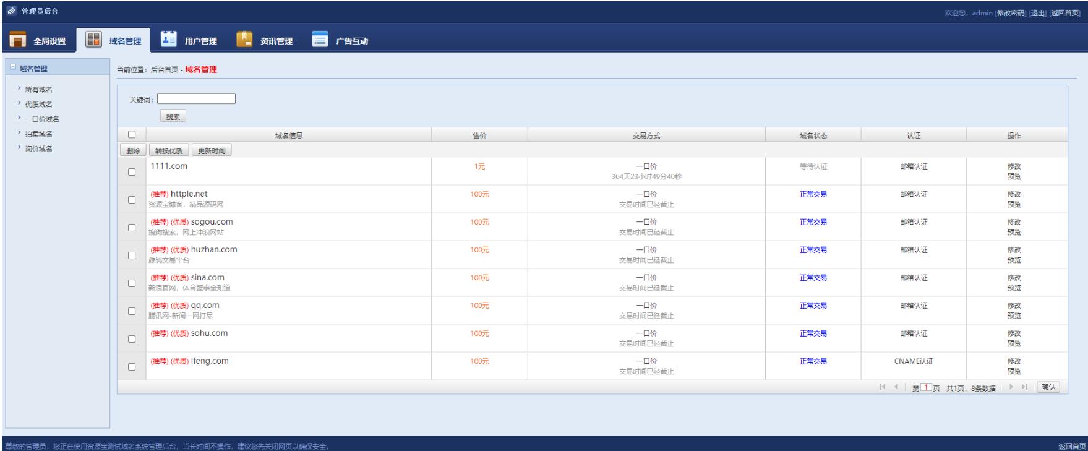Click 修改 link for ifeng.com row

[1014, 361]
